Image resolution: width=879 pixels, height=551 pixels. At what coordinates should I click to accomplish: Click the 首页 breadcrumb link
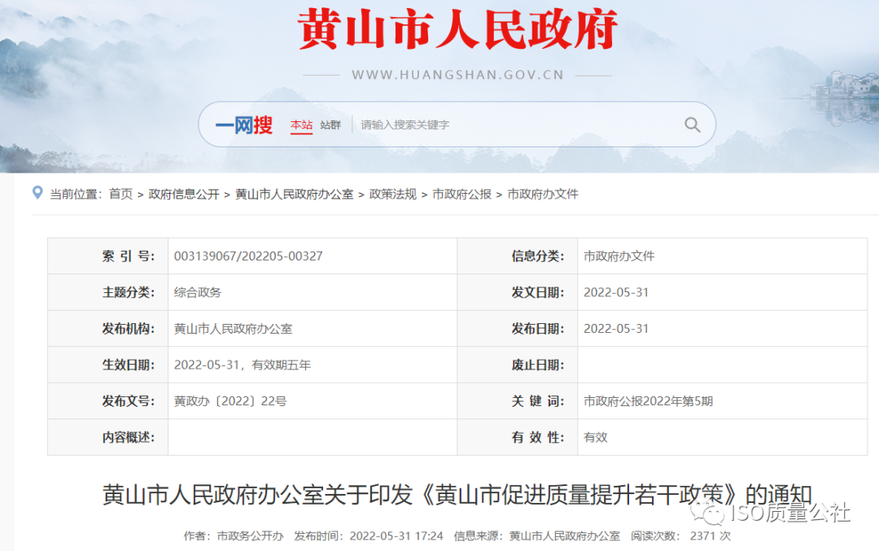coord(120,194)
